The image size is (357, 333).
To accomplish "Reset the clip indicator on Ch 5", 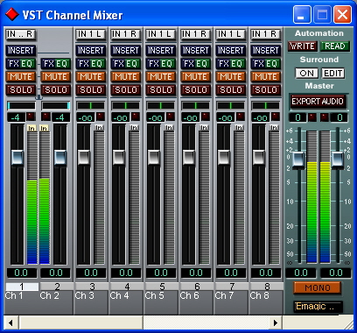I will 171,117.
